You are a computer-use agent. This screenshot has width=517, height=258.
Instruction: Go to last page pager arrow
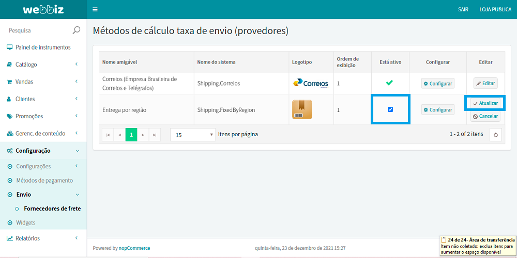pos(155,135)
